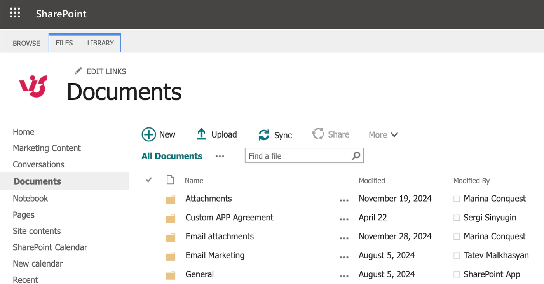Click the Upload arrow icon
Image resolution: width=544 pixels, height=284 pixels.
pos(201,134)
